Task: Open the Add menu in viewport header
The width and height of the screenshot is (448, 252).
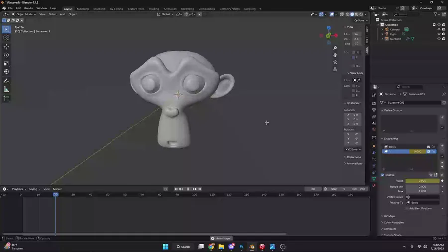Action: 62,14
